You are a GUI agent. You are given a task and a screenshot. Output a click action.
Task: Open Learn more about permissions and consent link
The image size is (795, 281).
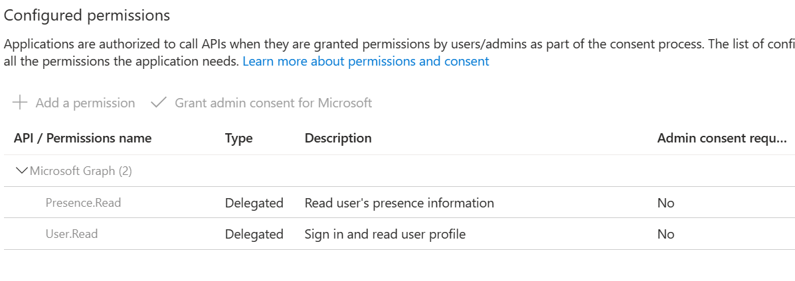tap(365, 62)
